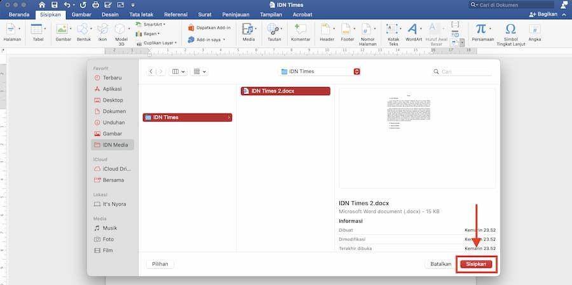This screenshot has width=572, height=285.
Task: Change column view mode in file dialog
Action: click(178, 72)
